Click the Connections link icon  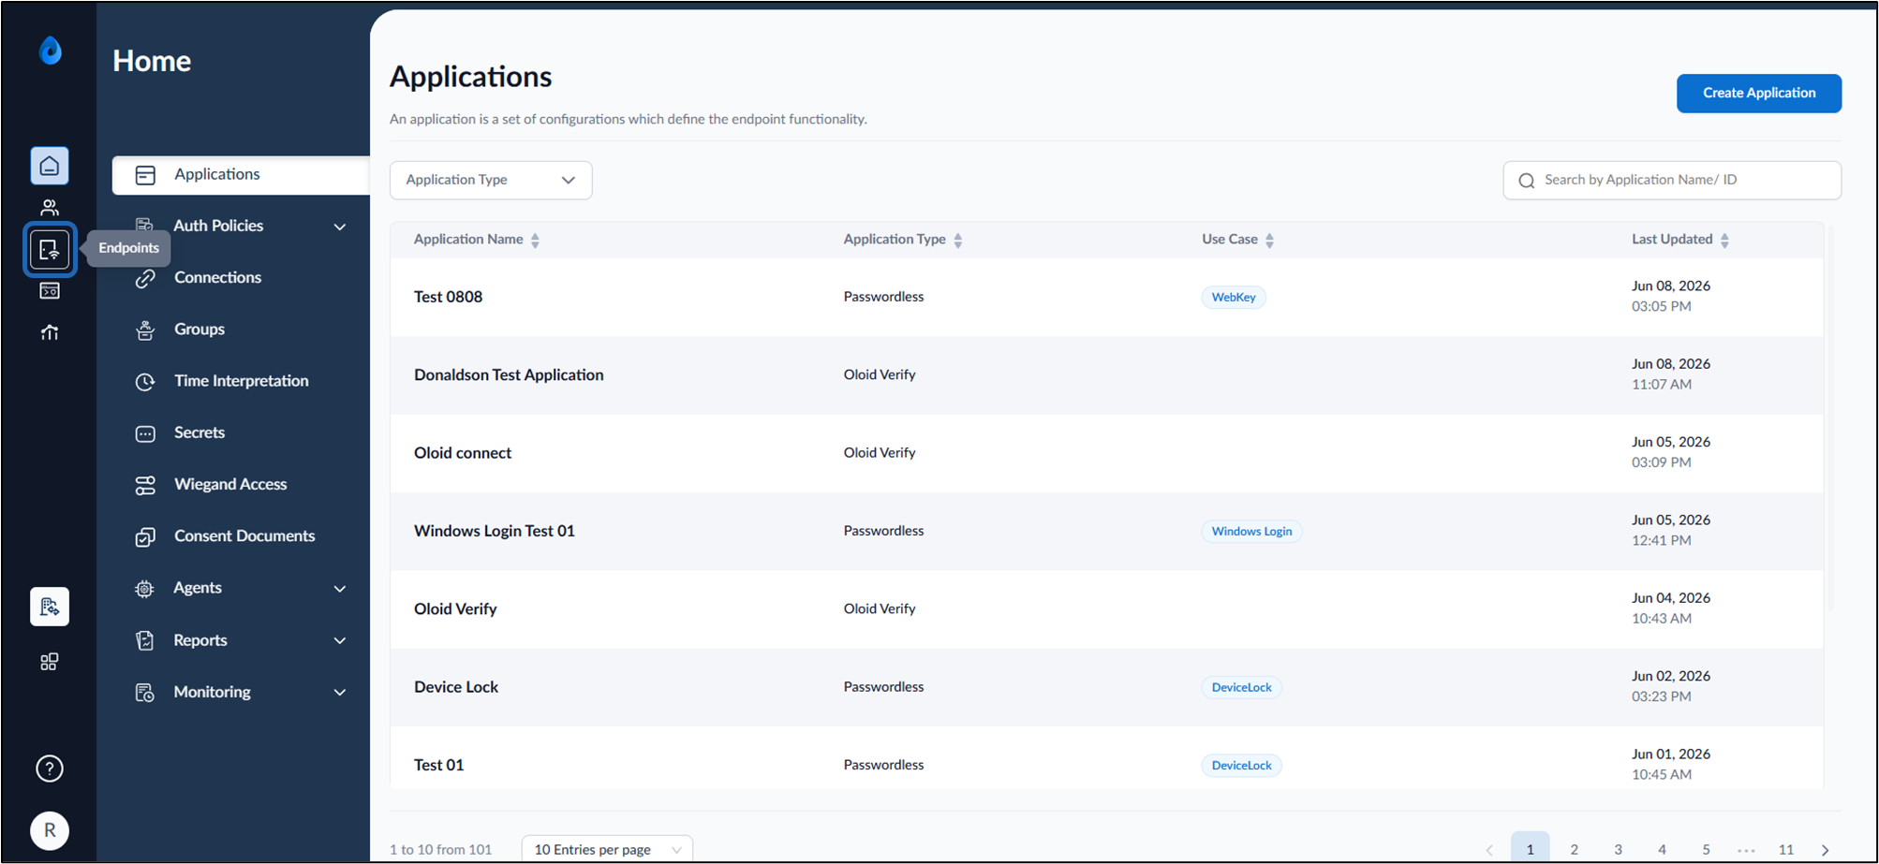(145, 278)
